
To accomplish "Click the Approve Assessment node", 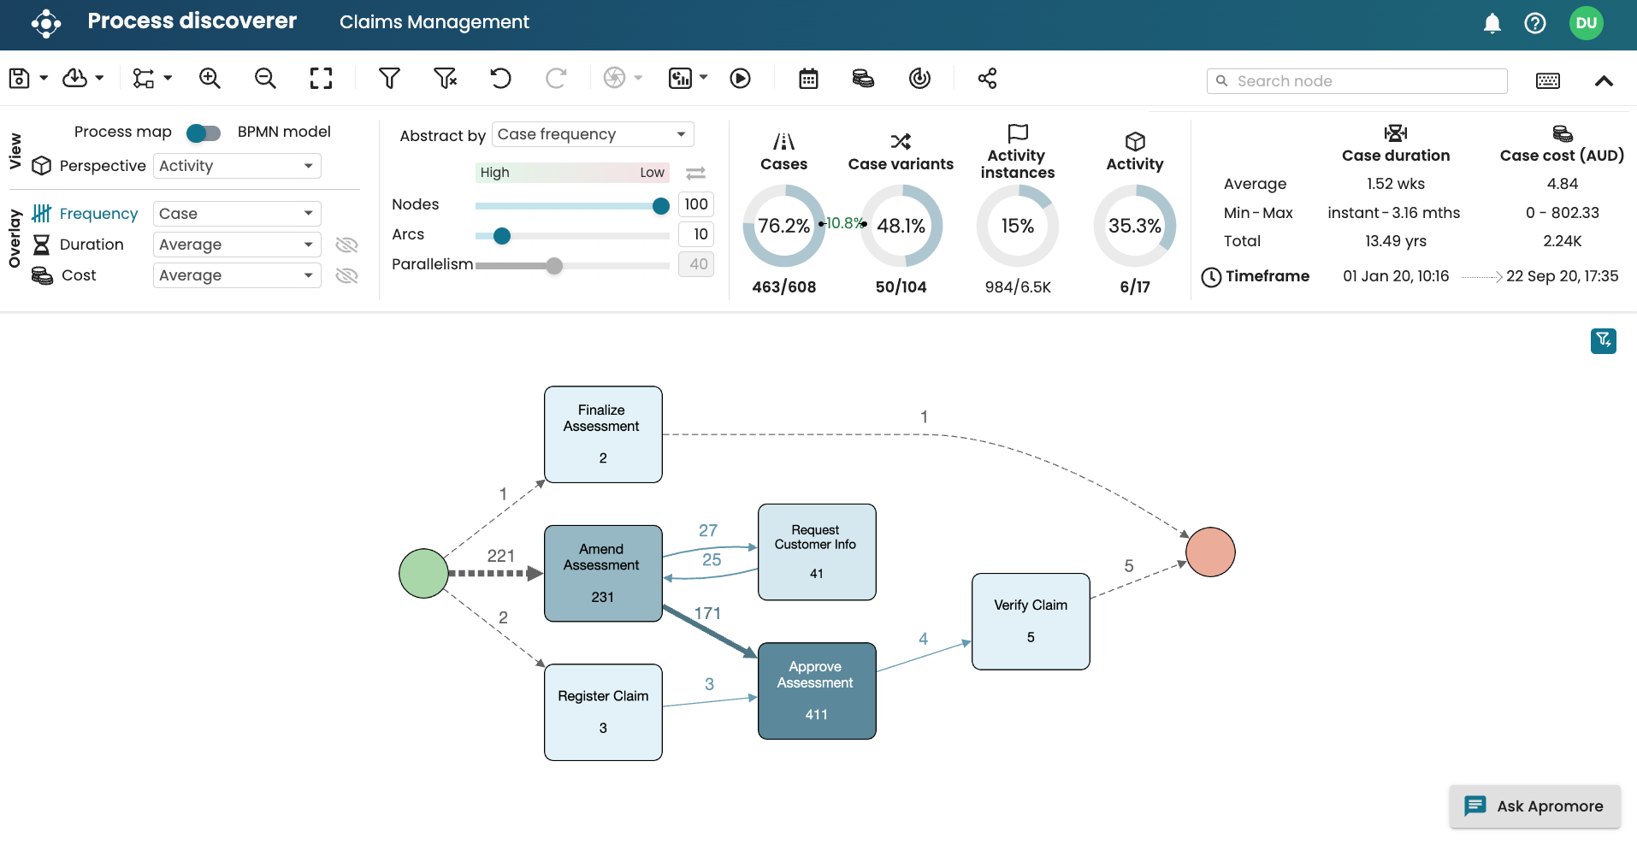I will [x=816, y=690].
